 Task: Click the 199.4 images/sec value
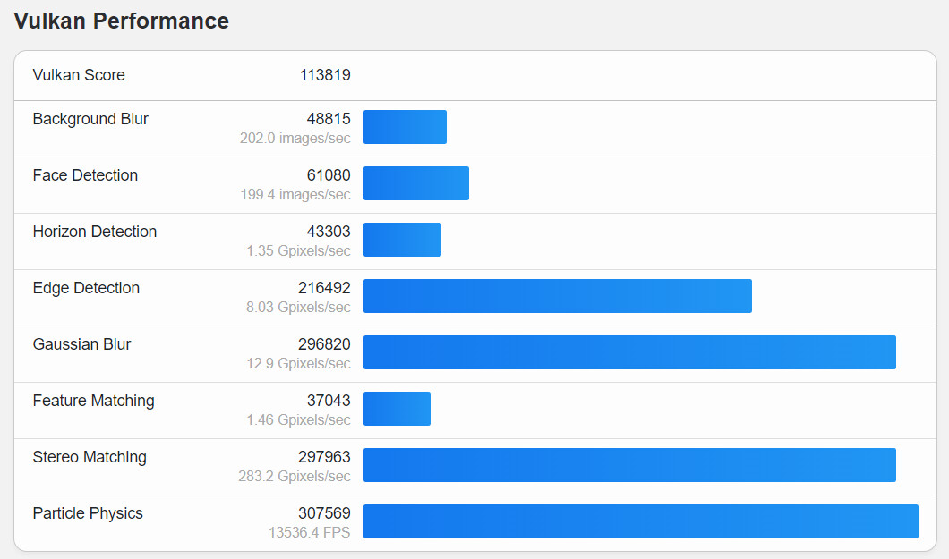point(295,195)
